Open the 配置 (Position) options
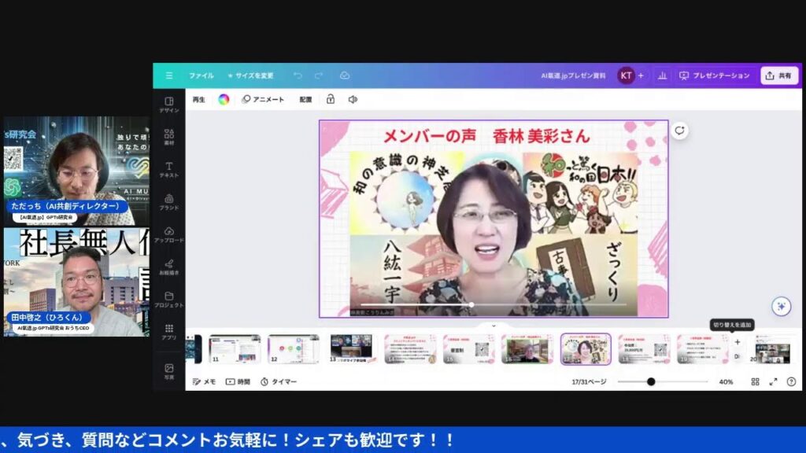The height and width of the screenshot is (453, 806). click(x=305, y=99)
